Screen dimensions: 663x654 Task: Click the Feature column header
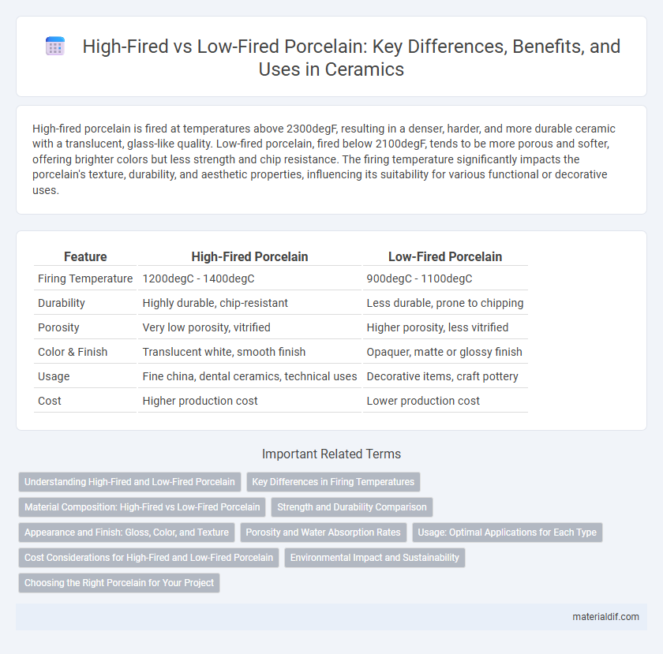pos(85,256)
